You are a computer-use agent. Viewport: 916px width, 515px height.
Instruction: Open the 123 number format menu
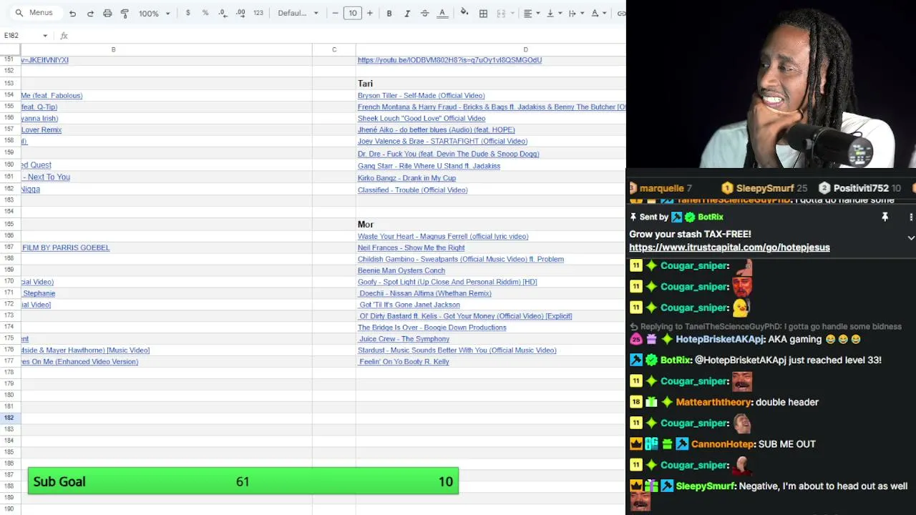(258, 13)
